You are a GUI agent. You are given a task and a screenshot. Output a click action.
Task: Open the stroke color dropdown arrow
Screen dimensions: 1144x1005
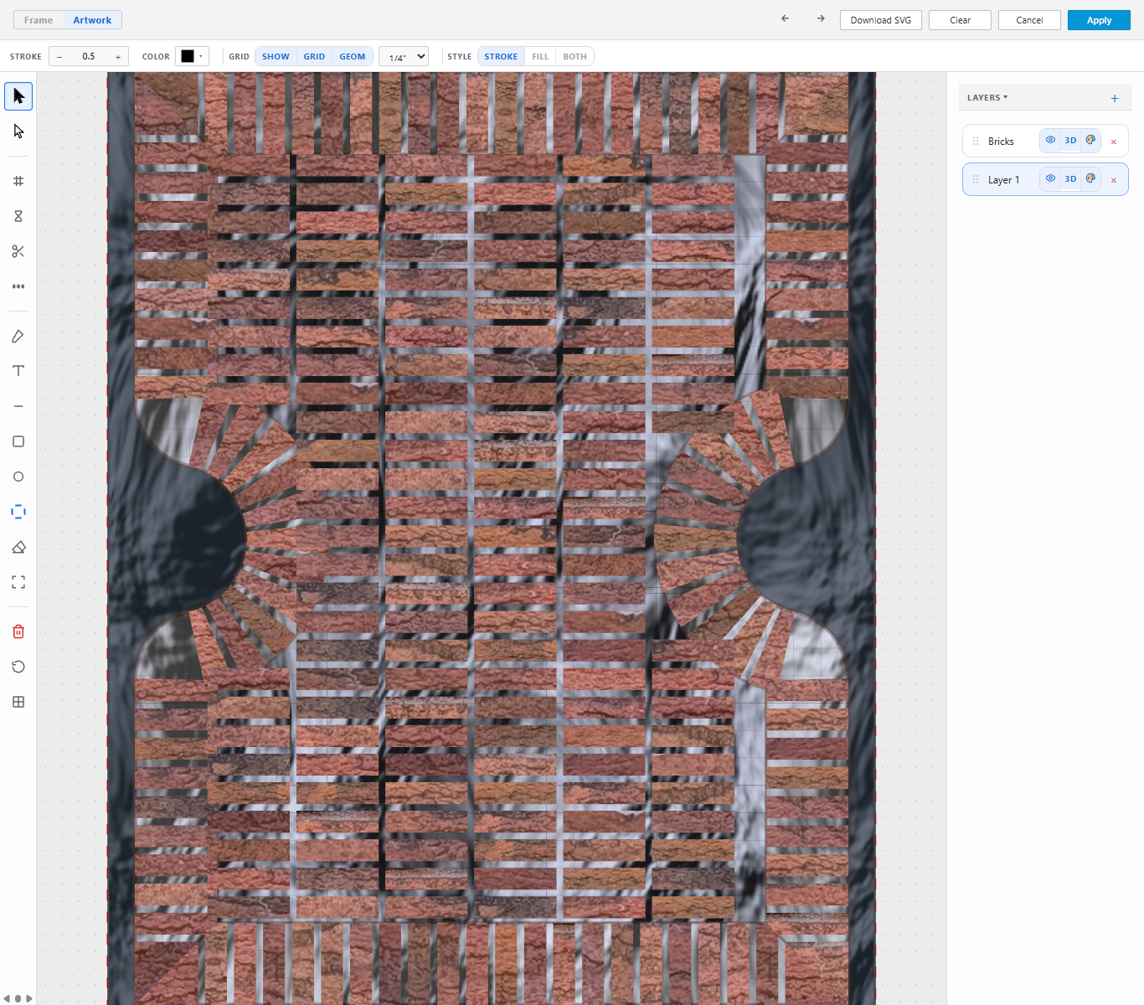pyautogui.click(x=201, y=56)
